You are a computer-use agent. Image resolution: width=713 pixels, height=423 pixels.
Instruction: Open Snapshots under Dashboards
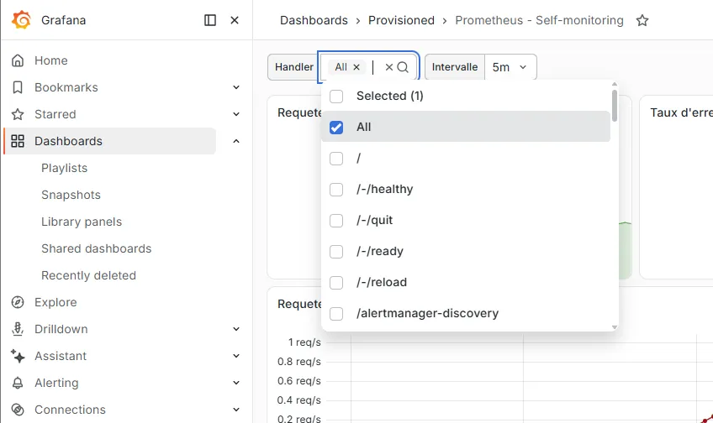[71, 195]
